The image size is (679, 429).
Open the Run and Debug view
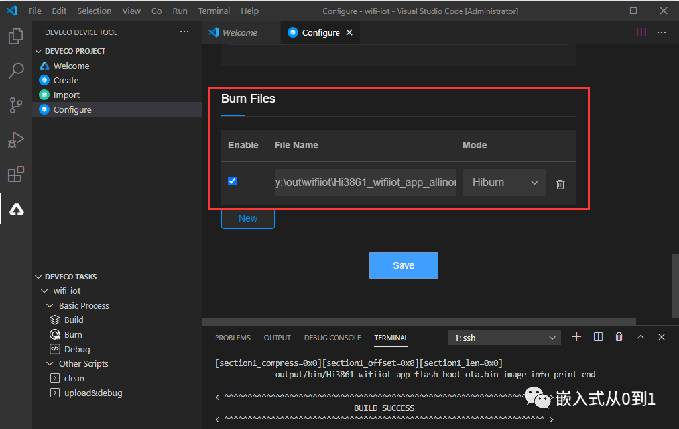[16, 140]
